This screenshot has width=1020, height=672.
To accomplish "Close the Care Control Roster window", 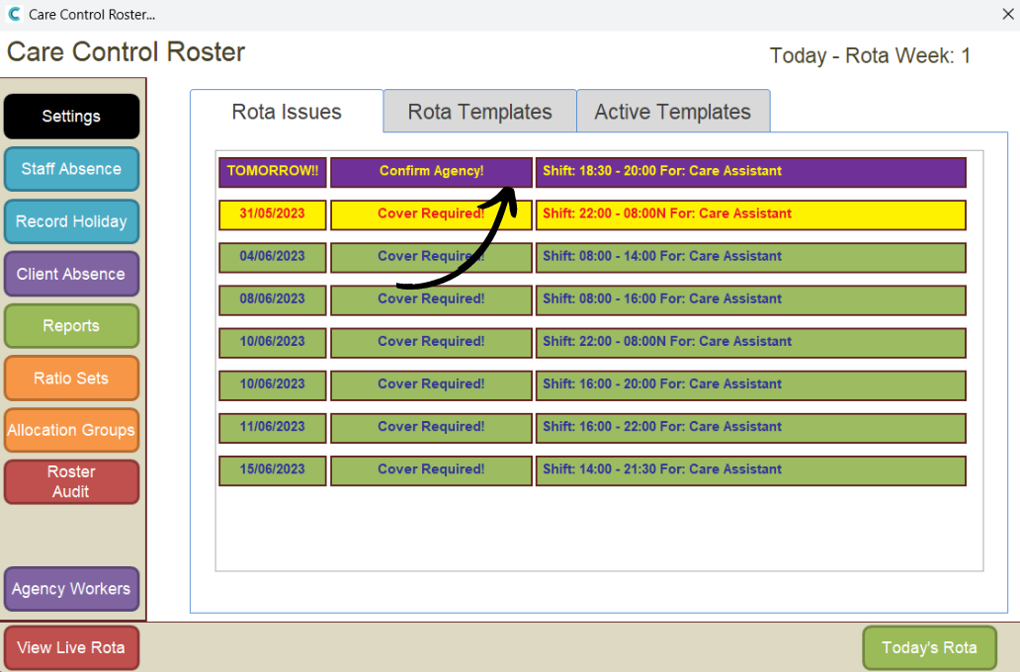I will (x=1007, y=14).
